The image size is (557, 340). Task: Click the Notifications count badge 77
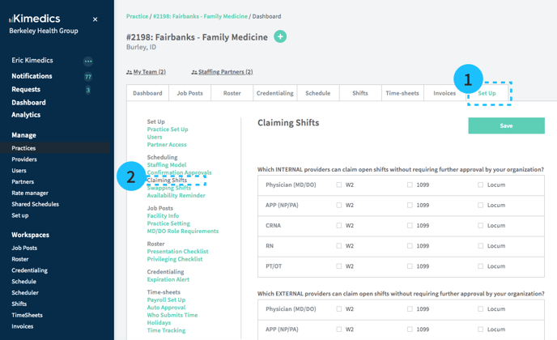click(88, 77)
